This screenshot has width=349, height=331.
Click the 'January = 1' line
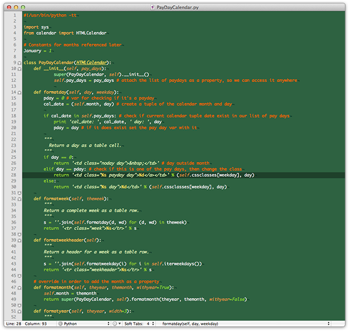point(37,51)
